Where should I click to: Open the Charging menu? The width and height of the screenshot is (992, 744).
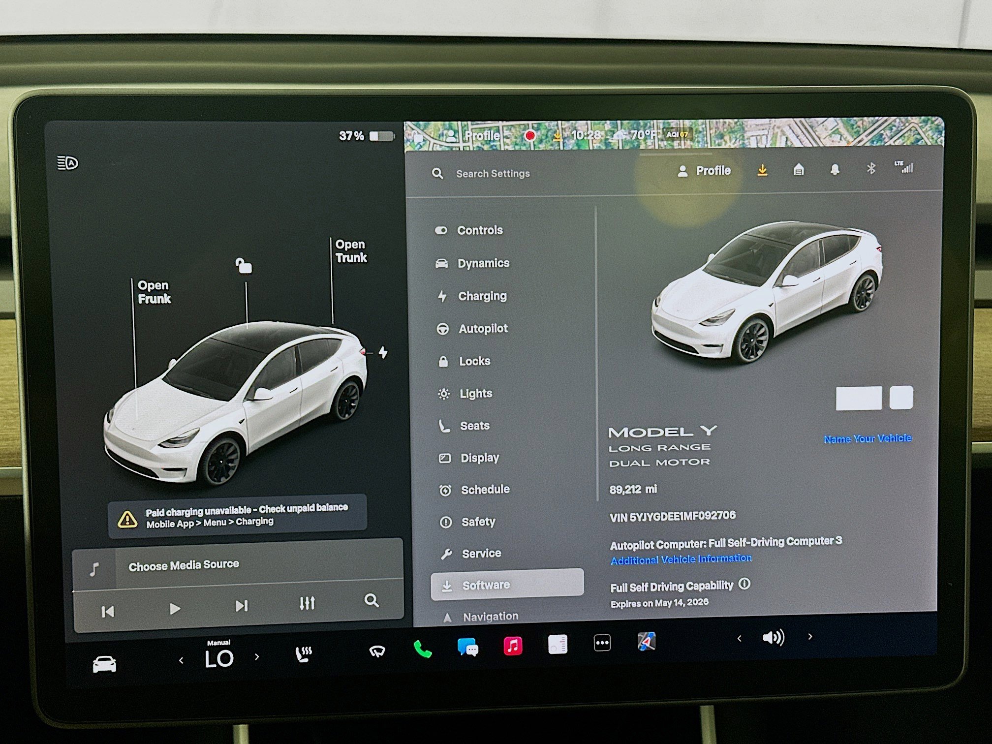point(472,296)
